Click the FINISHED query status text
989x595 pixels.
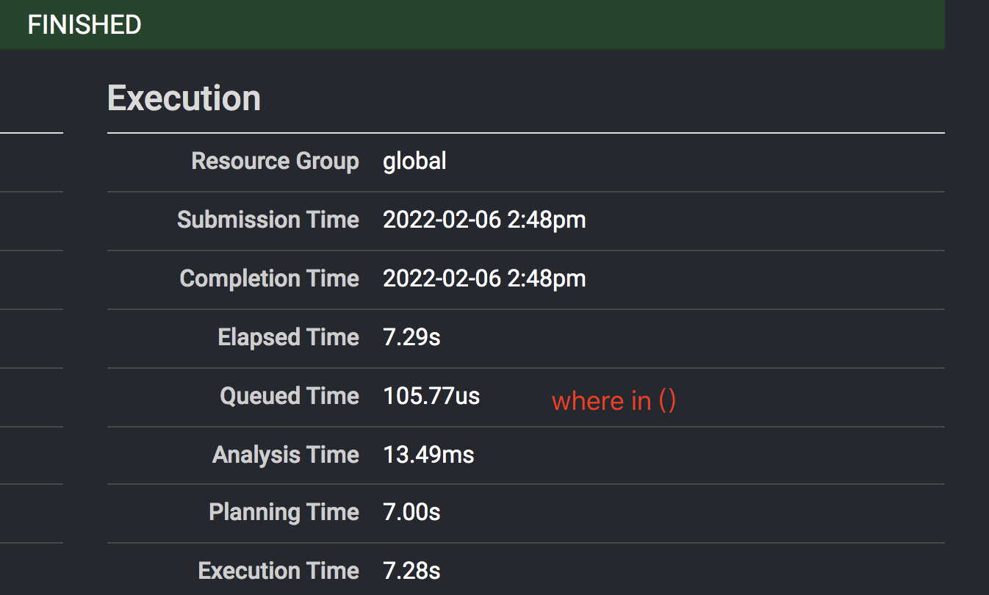coord(84,25)
